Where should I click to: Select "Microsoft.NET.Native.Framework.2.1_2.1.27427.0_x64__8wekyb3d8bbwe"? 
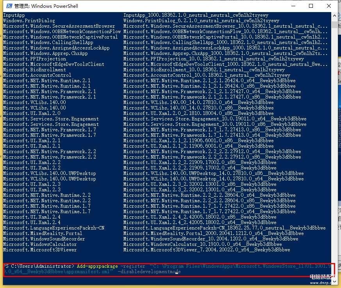click(x=212, y=91)
